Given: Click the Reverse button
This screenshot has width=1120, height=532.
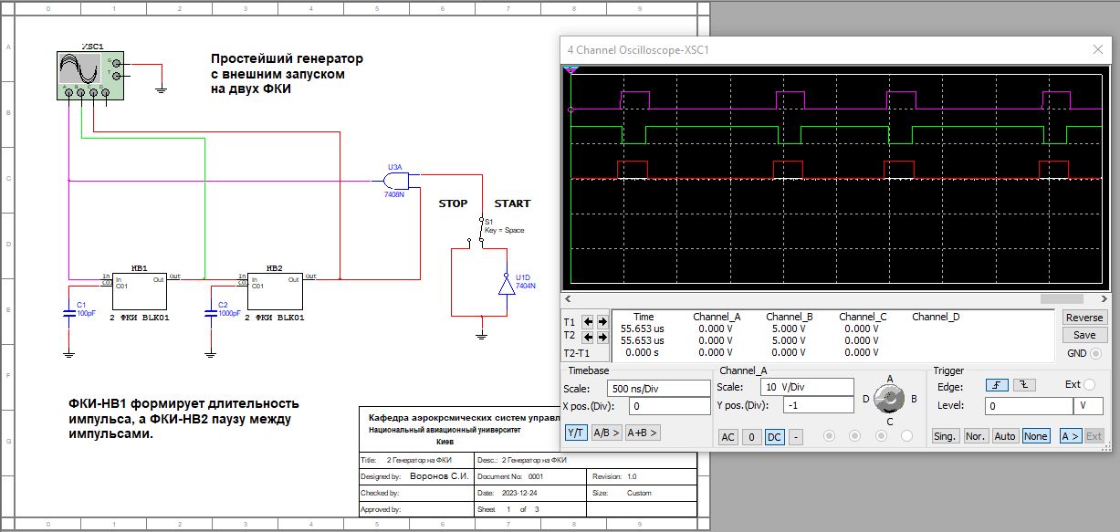Looking at the screenshot, I should [x=1084, y=318].
